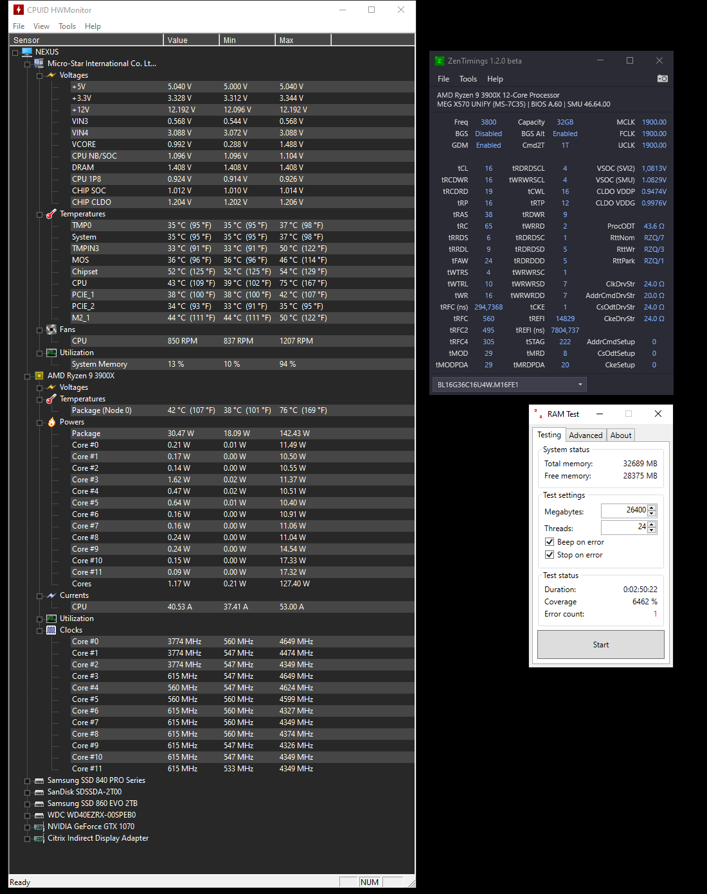Click the motherboard Temperatures thermometer icon

click(51, 214)
